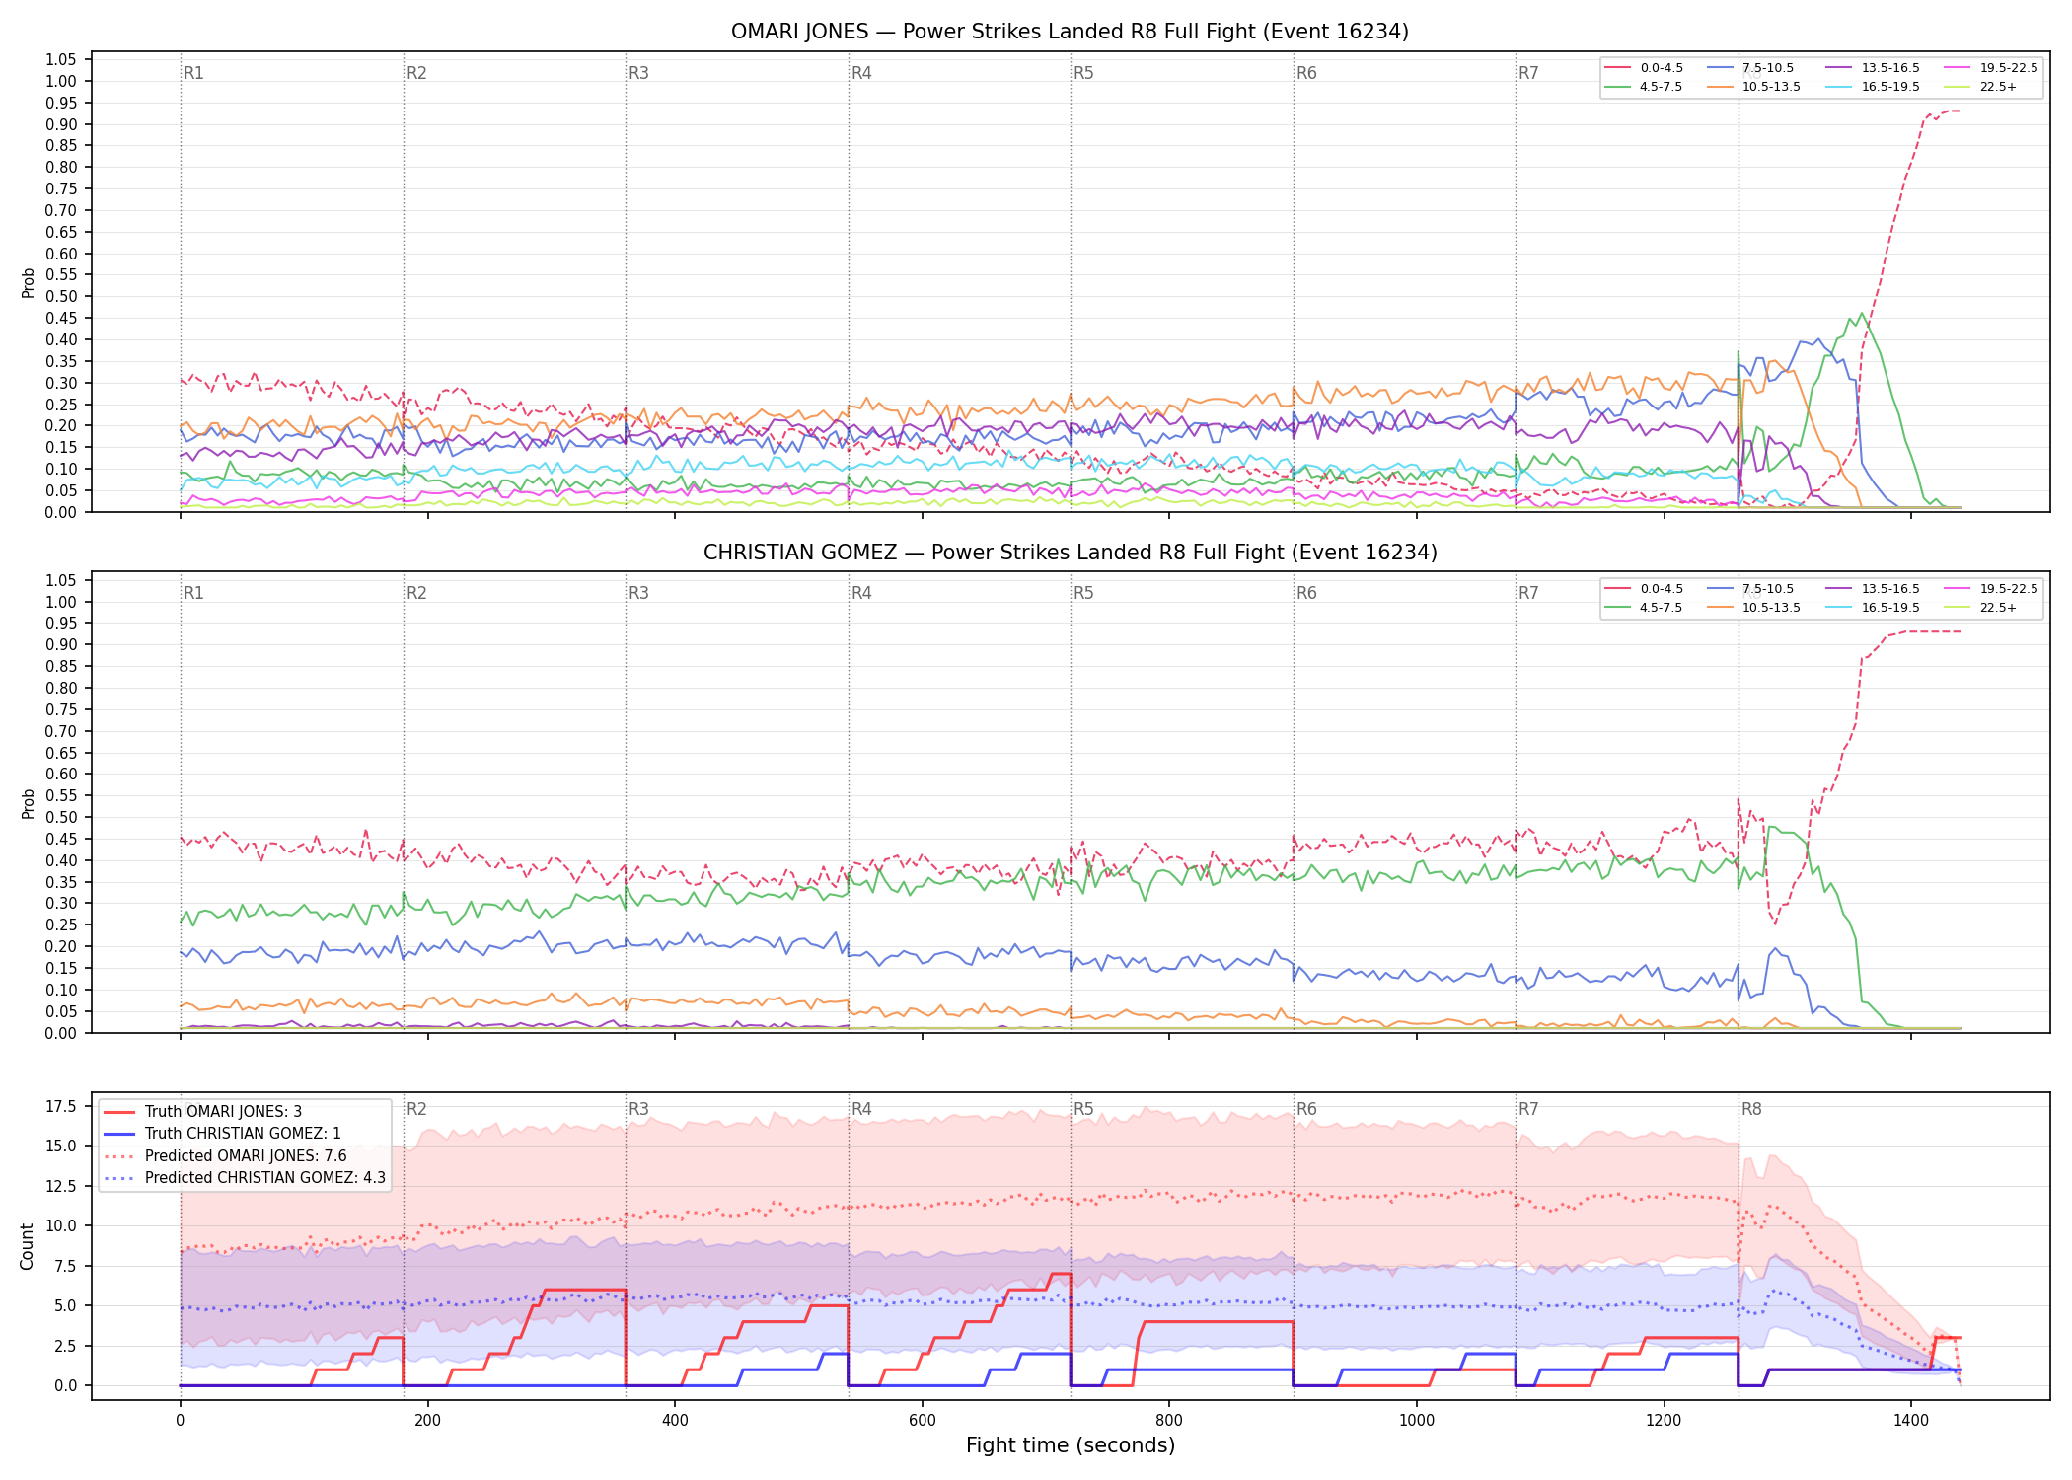Click the solid blue line sample beside Truth CHRISTIAN GOMEZ

click(x=119, y=1134)
